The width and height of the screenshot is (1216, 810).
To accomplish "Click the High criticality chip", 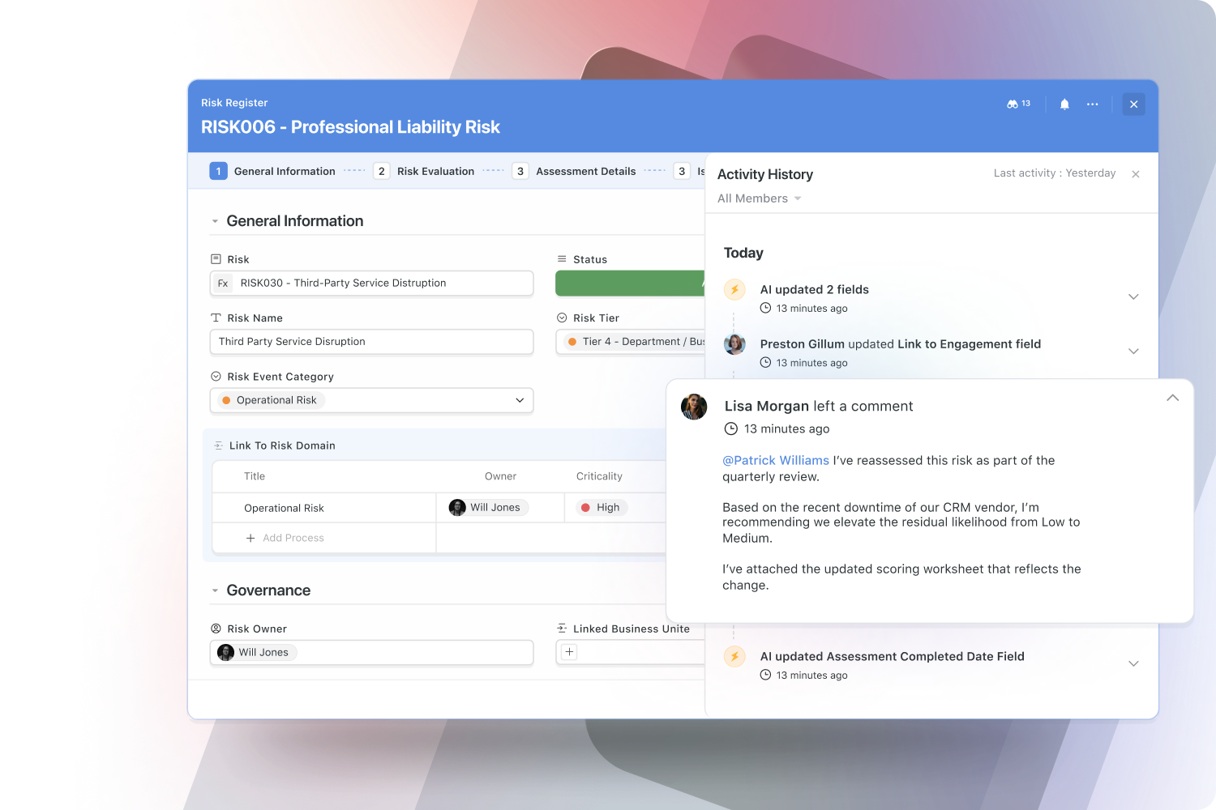I will 602,507.
